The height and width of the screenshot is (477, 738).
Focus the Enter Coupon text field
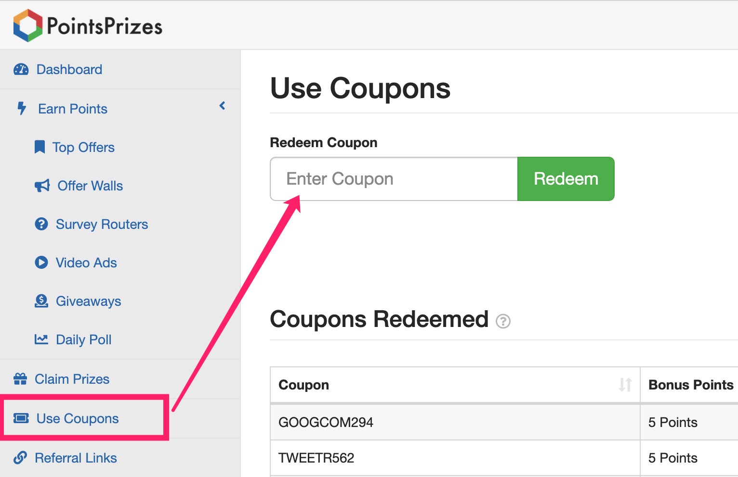click(394, 179)
